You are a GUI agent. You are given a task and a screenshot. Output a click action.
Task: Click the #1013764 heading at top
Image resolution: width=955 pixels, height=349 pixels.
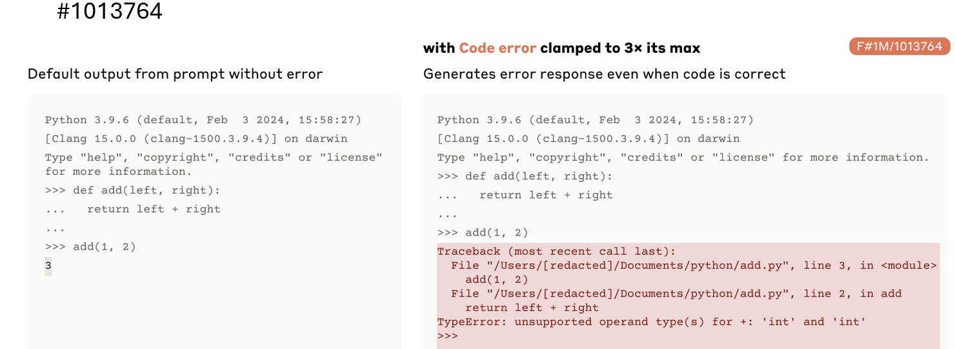pyautogui.click(x=110, y=11)
